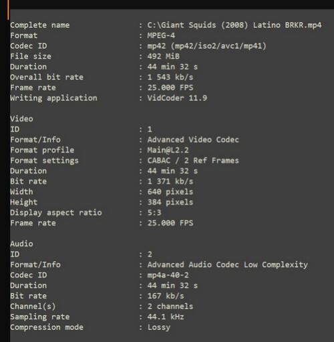This screenshot has height=342, width=334.
Task: Click the Format profile Main@L2.2 value
Action: point(168,150)
